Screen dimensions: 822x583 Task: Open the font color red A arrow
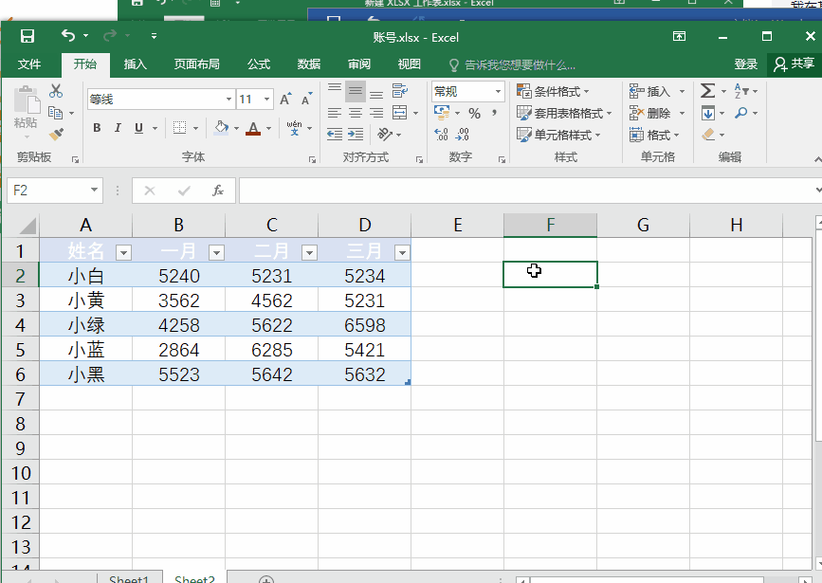tap(269, 128)
